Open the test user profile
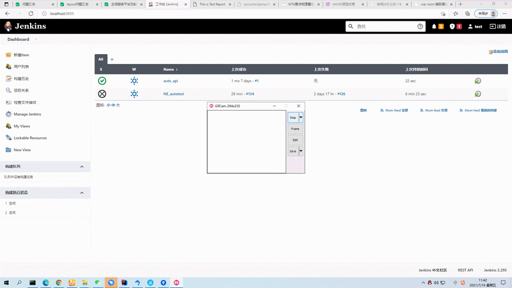Screen dimensions: 512x288 pyautogui.click(x=475, y=26)
